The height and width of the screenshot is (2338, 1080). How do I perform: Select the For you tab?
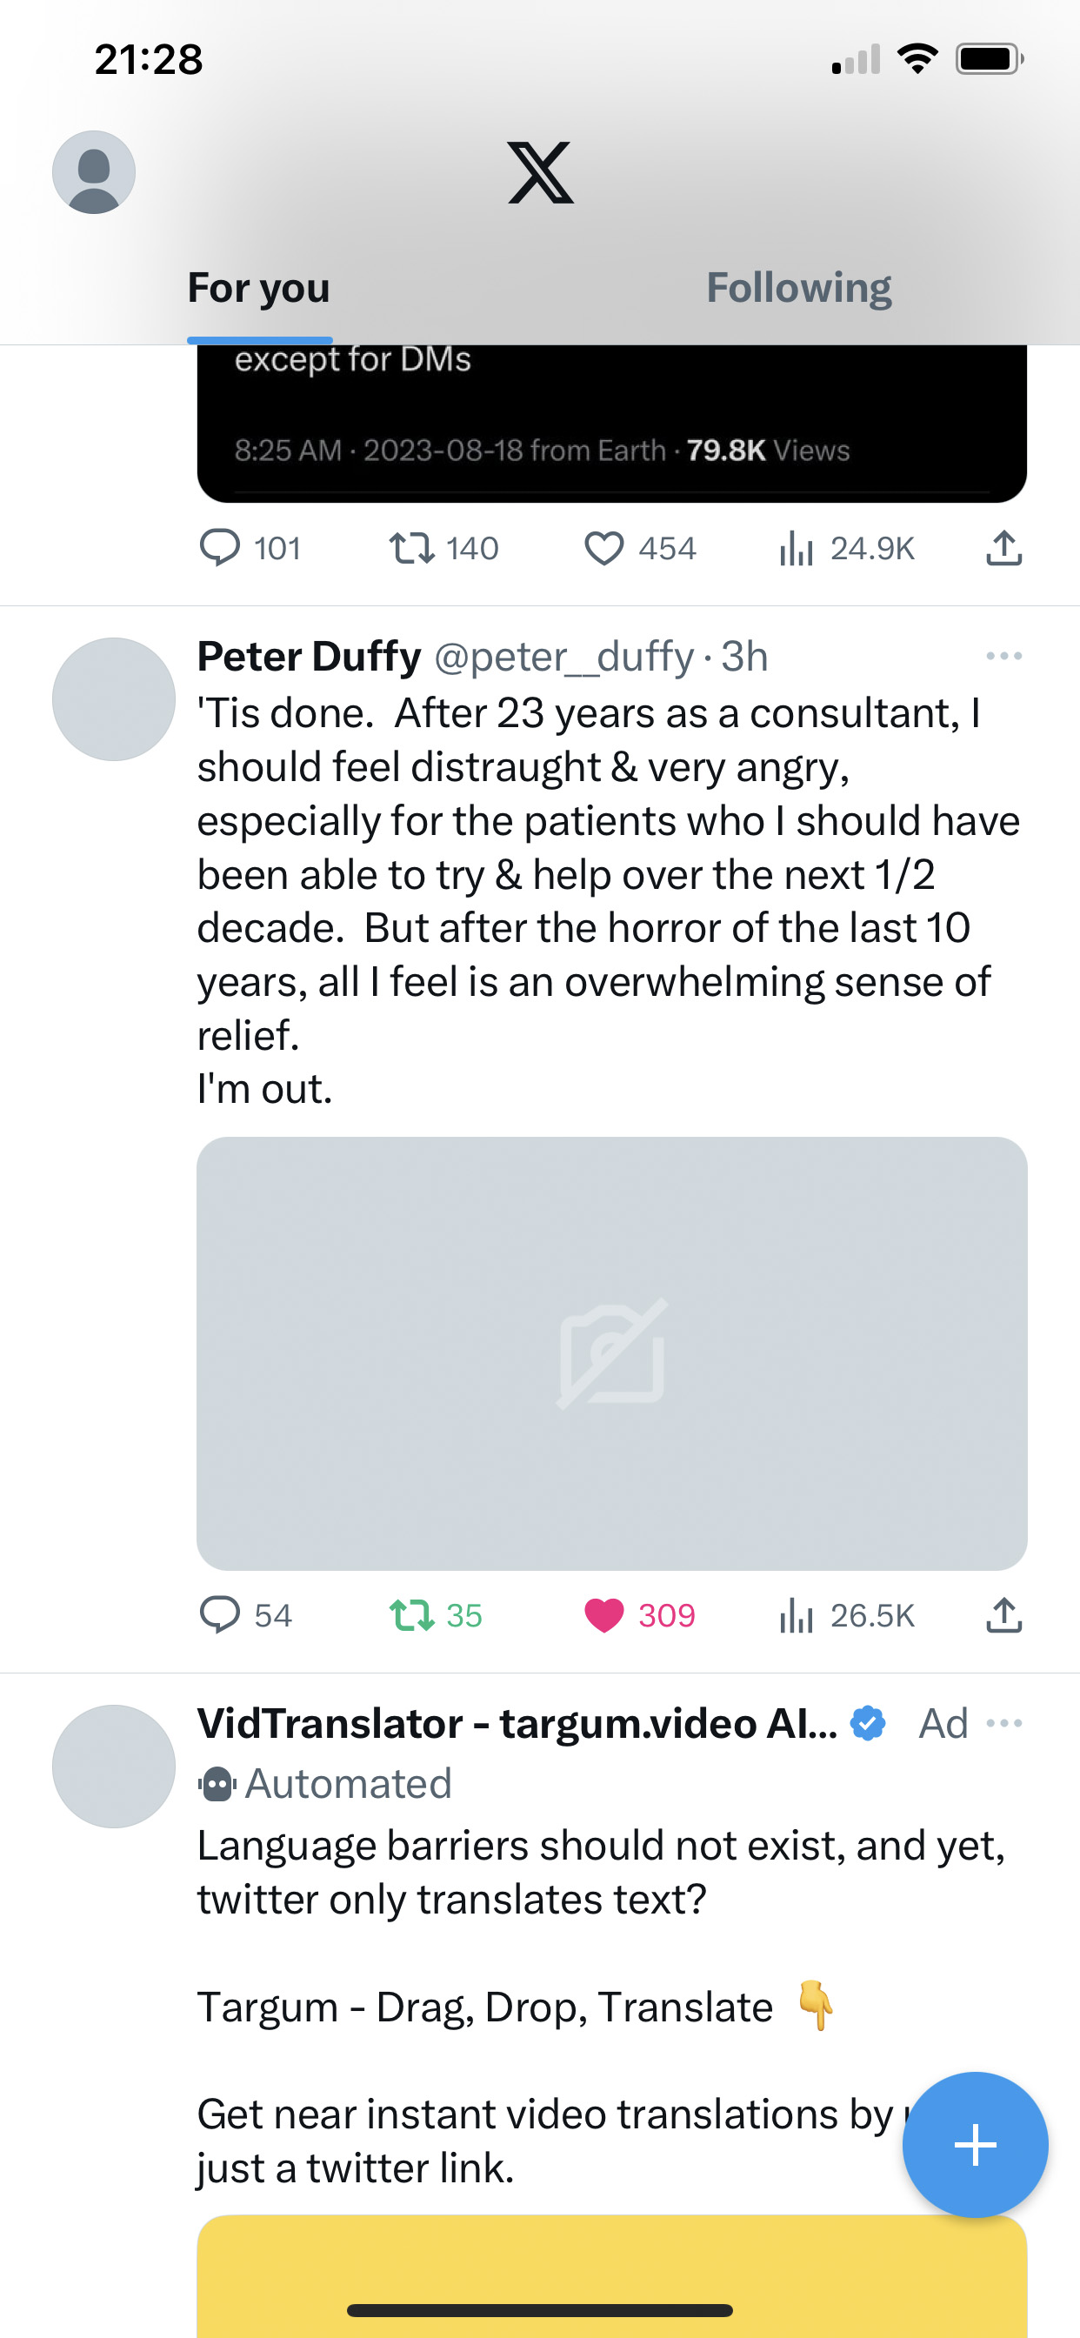point(258,288)
